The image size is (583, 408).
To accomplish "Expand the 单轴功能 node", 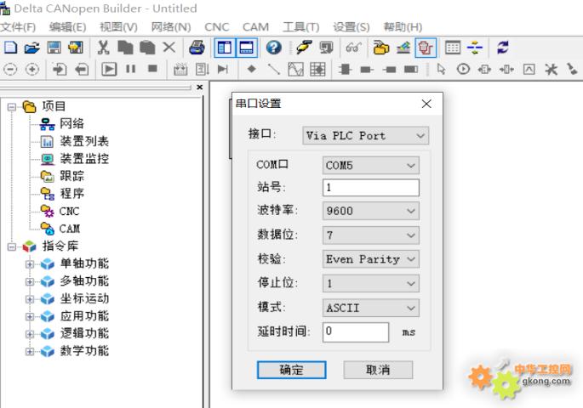I will click(30, 264).
